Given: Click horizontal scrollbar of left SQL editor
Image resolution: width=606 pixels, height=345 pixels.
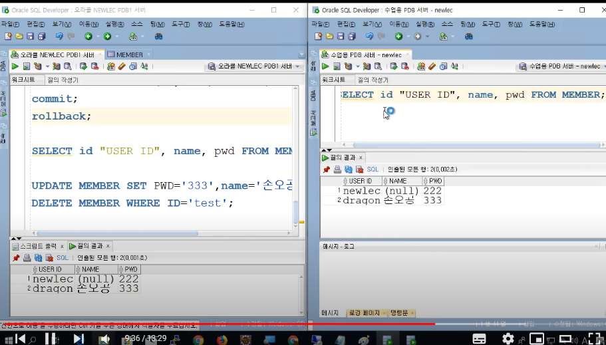Looking at the screenshot, I should [118, 233].
